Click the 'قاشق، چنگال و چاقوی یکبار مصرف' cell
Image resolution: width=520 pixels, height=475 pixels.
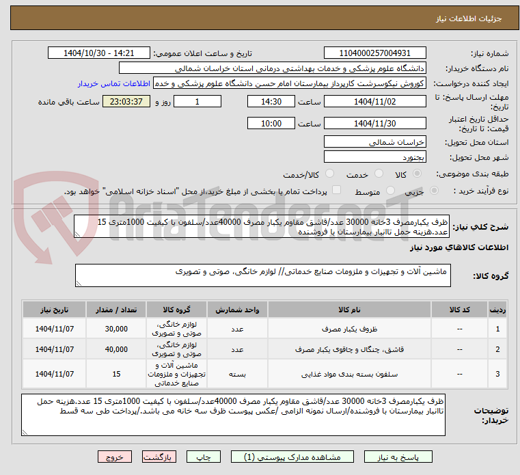(x=349, y=349)
